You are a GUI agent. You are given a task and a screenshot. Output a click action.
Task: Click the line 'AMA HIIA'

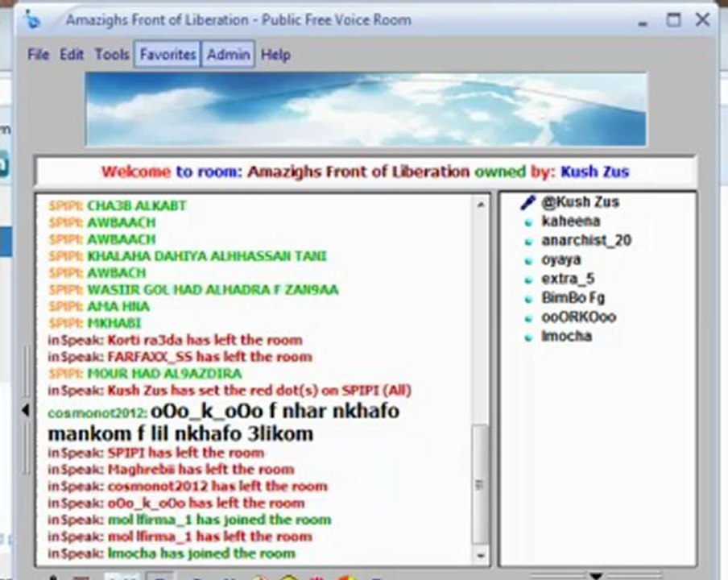coord(99,306)
